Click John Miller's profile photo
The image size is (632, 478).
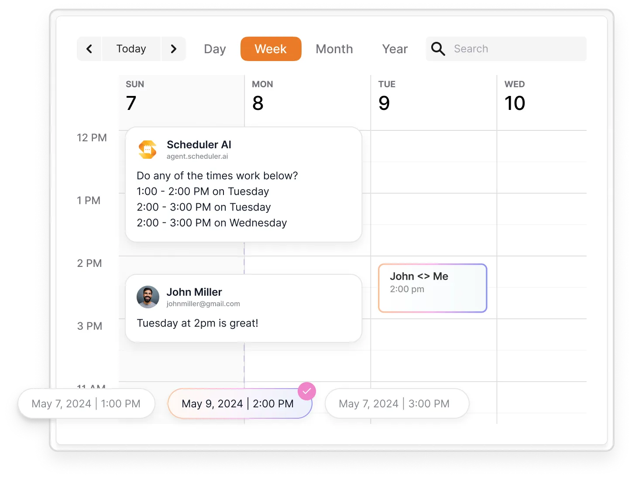click(148, 297)
